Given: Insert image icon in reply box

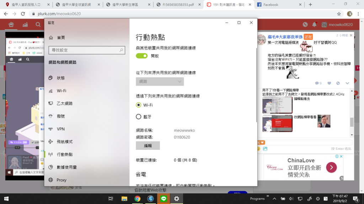Looking at the screenshot, I should click(265, 149).
